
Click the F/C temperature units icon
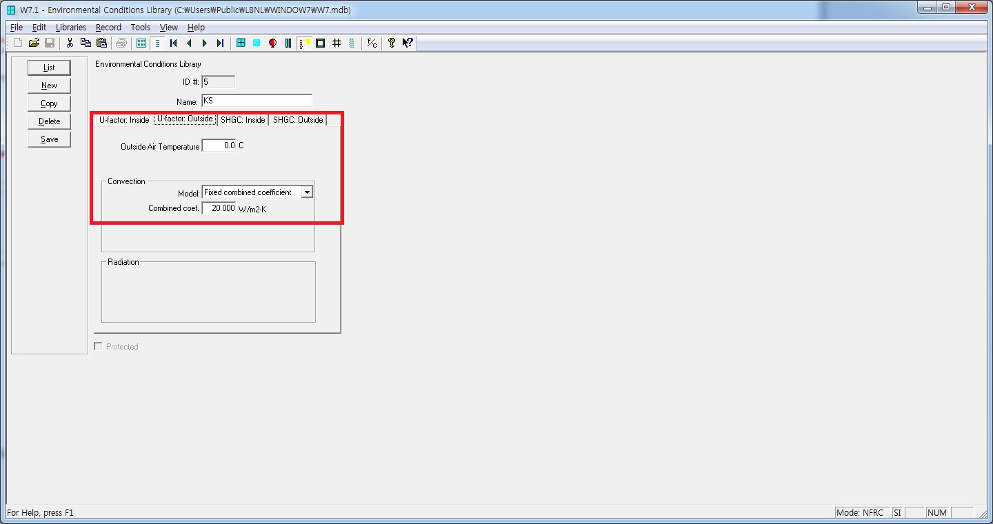[x=372, y=43]
